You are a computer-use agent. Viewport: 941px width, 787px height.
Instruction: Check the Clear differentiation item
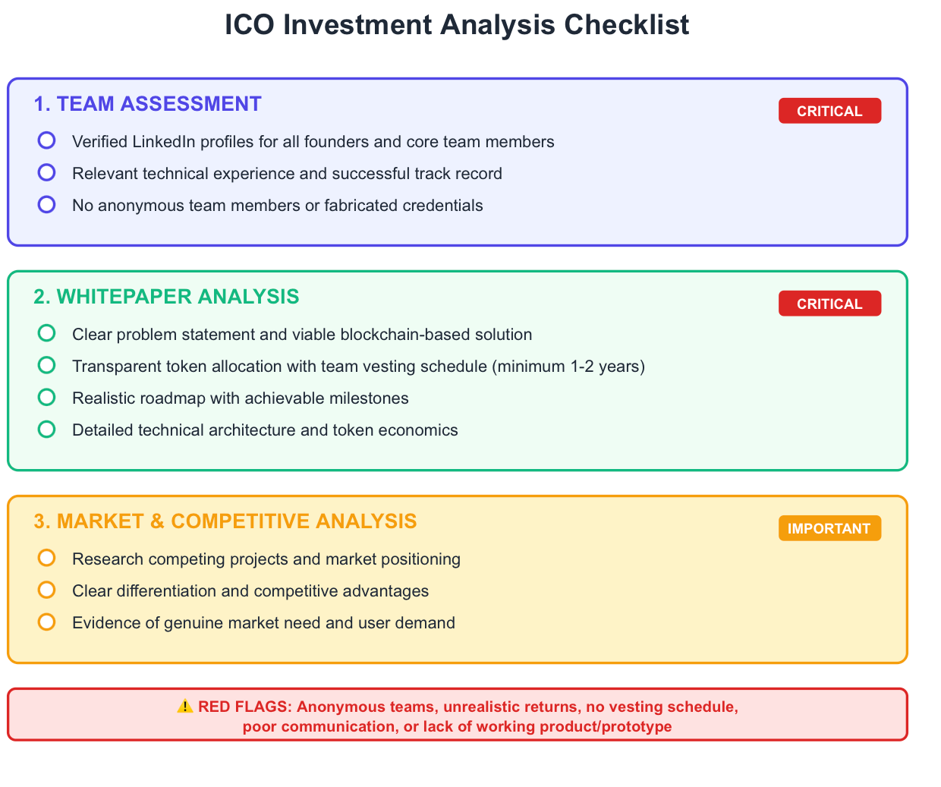click(47, 590)
